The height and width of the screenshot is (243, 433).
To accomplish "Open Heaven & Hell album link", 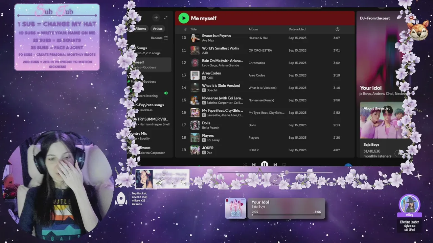I will (258, 38).
